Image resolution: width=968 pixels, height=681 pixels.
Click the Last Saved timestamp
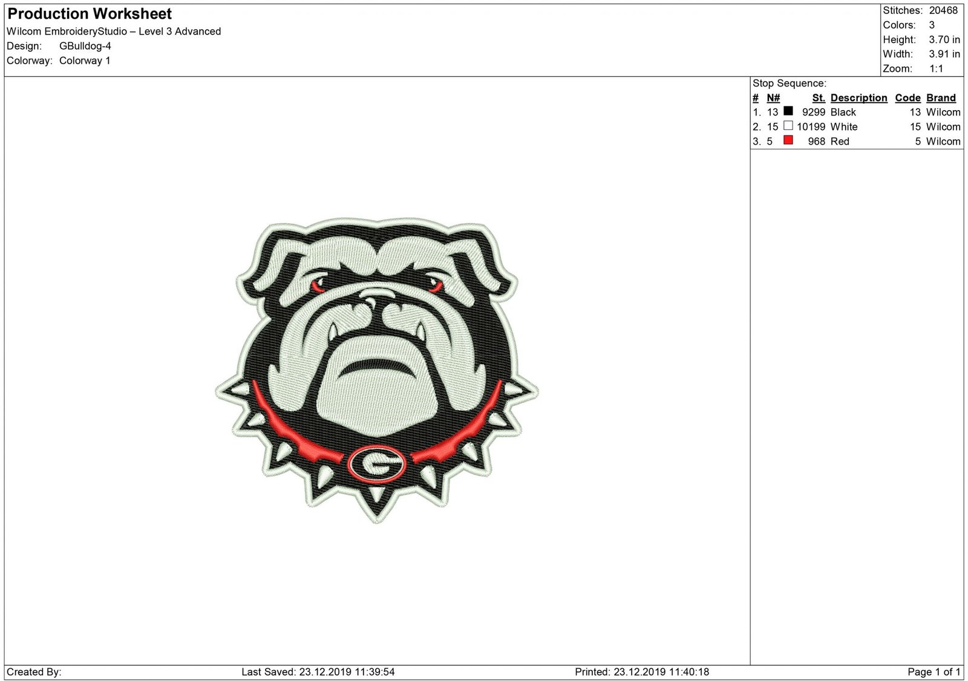(x=318, y=671)
